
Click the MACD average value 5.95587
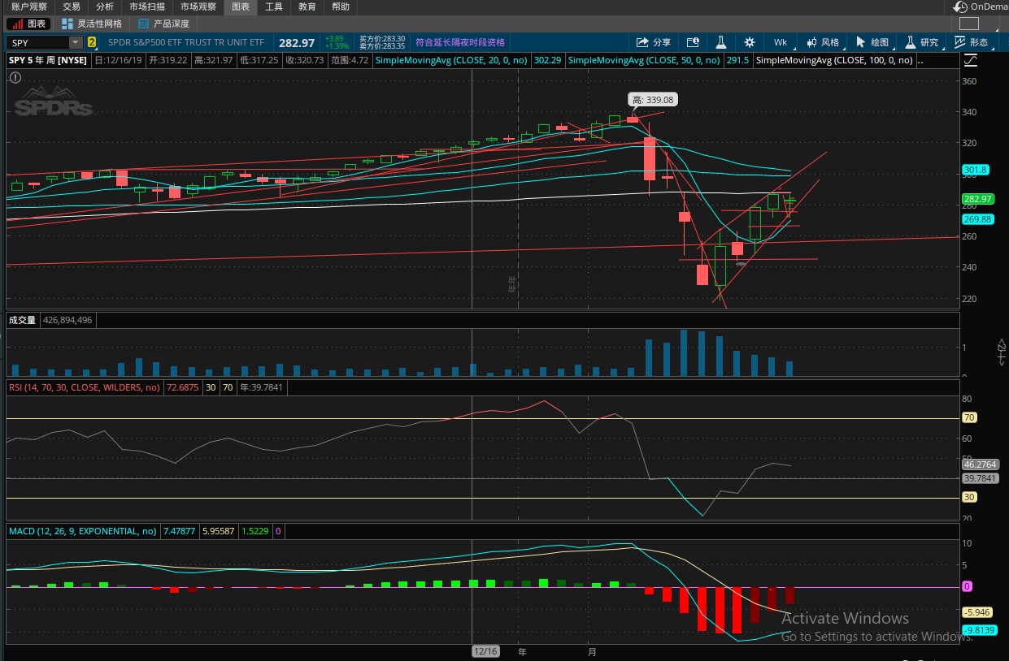[x=218, y=531]
